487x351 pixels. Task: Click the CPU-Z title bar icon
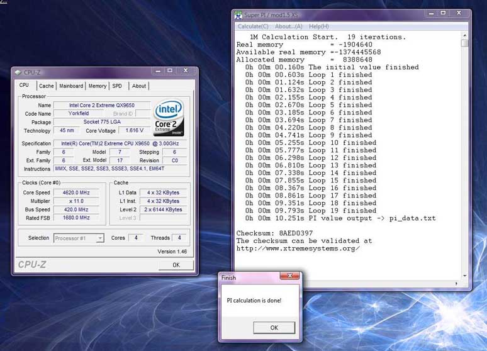tap(18, 72)
